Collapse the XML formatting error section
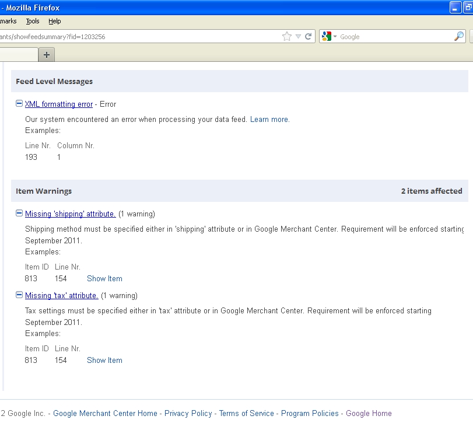 tap(19, 103)
